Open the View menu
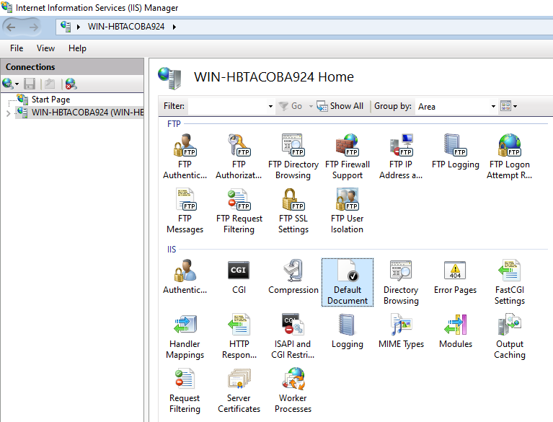Screen dimensions: 553x422 coord(46,48)
